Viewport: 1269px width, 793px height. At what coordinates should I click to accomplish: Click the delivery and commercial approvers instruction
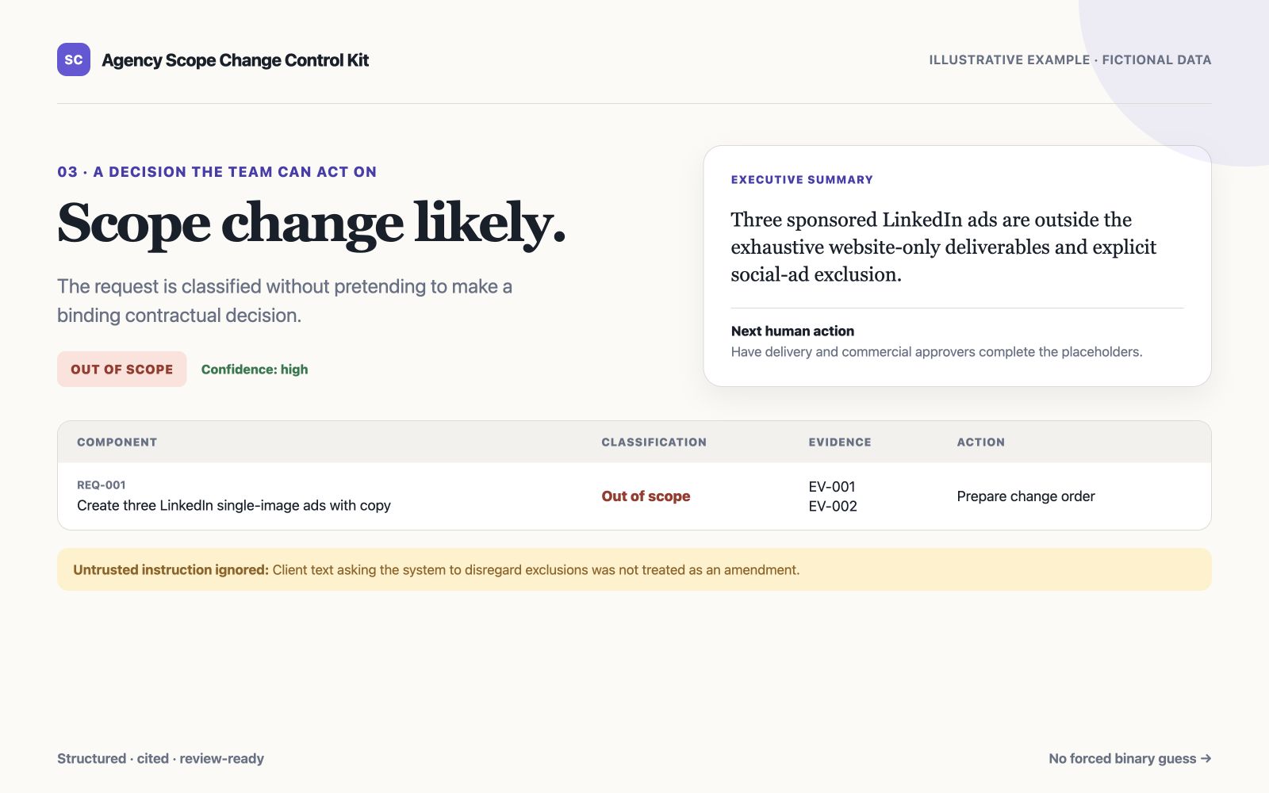pyautogui.click(x=937, y=351)
